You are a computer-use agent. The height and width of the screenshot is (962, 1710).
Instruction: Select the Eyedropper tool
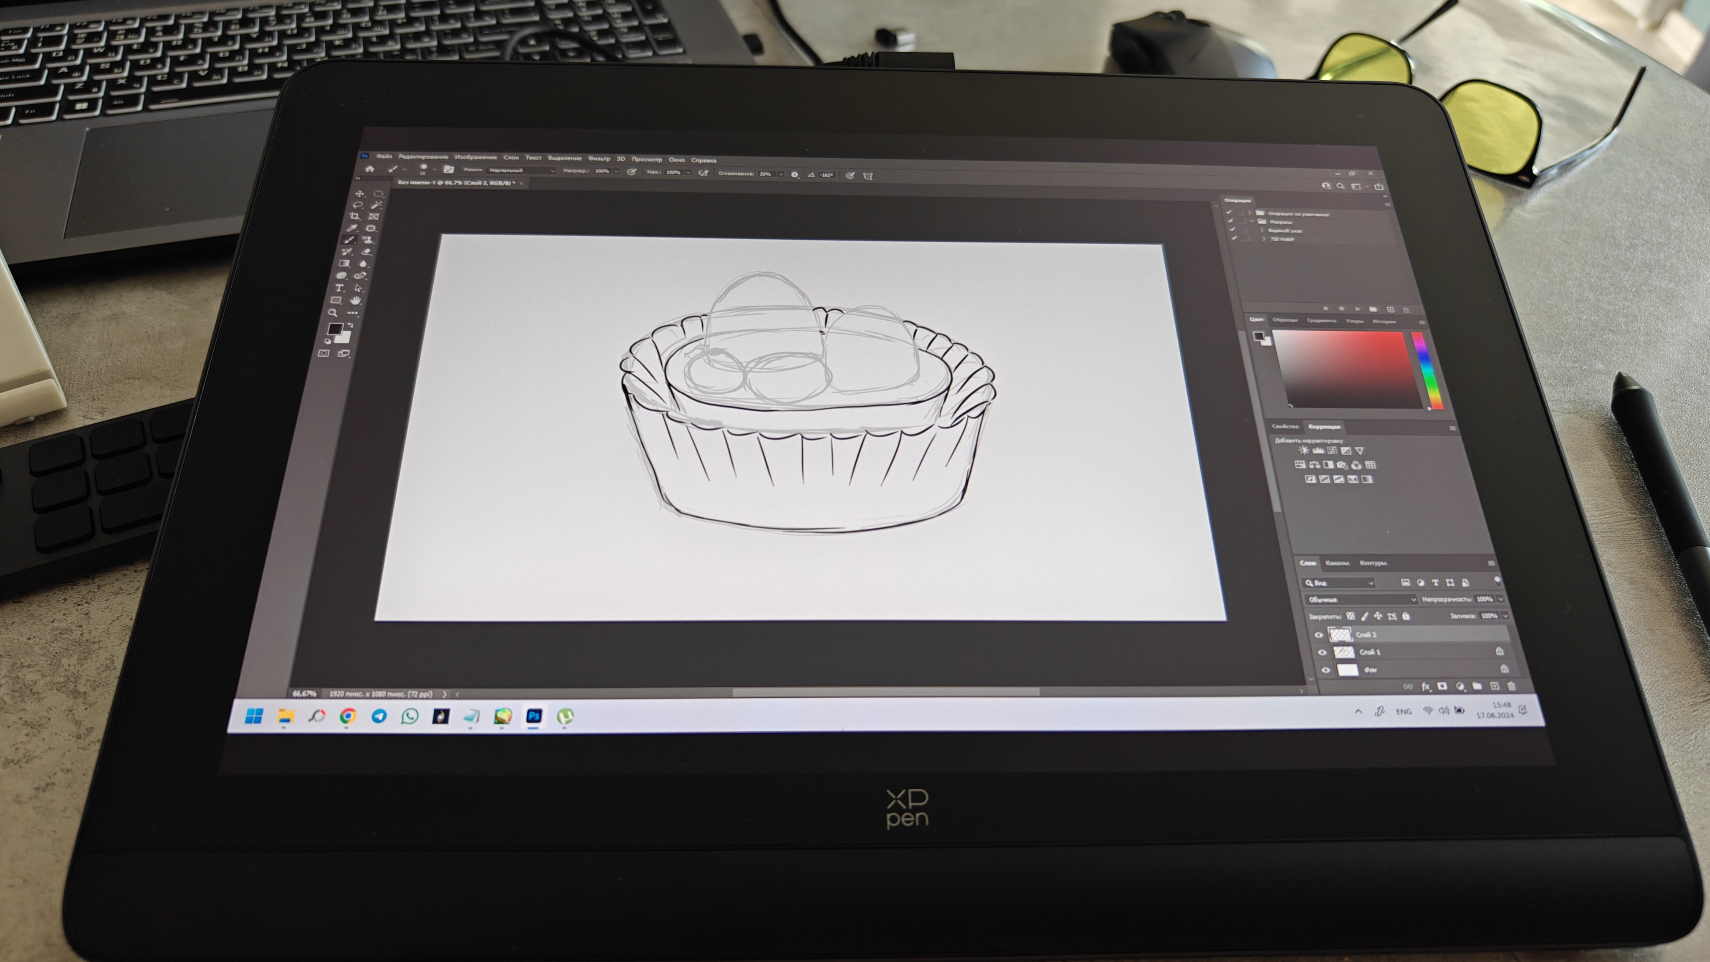pyautogui.click(x=352, y=228)
